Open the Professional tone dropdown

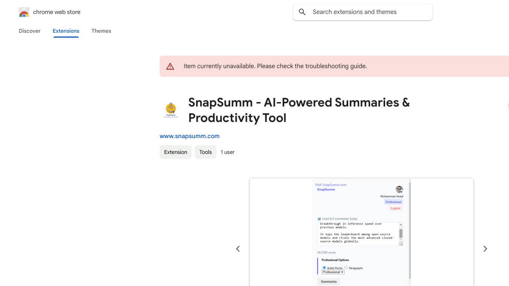[333, 272]
